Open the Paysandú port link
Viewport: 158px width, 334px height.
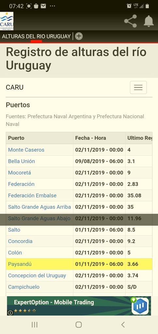(x=20, y=264)
